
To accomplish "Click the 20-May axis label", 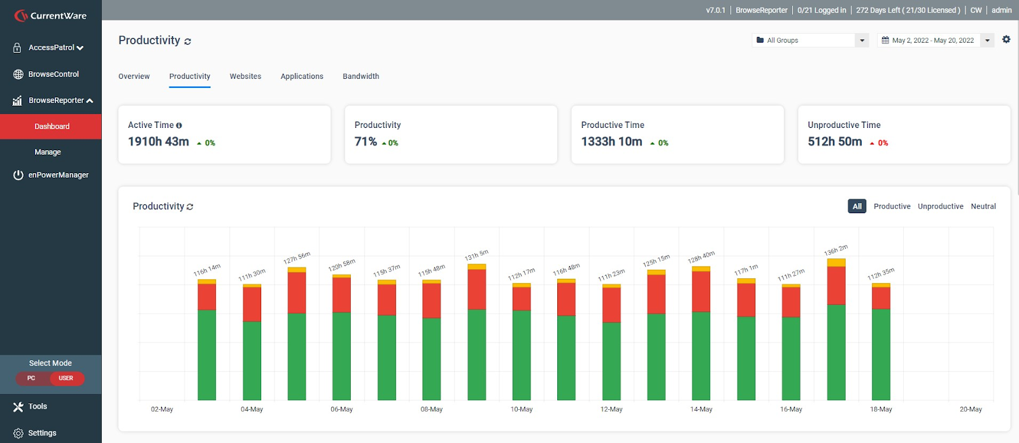I will [971, 409].
